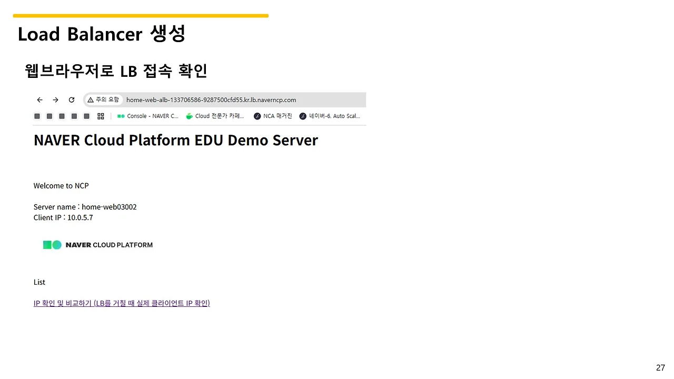
Task: Select the load balancer URL in address bar
Action: [x=211, y=100]
